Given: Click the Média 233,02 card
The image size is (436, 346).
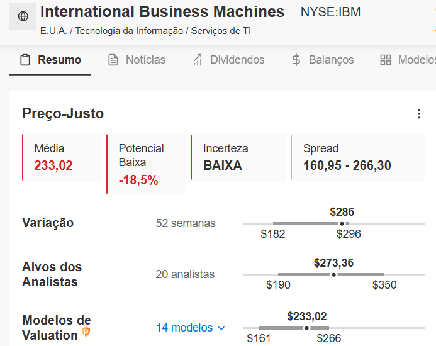Looking at the screenshot, I should point(62,157).
